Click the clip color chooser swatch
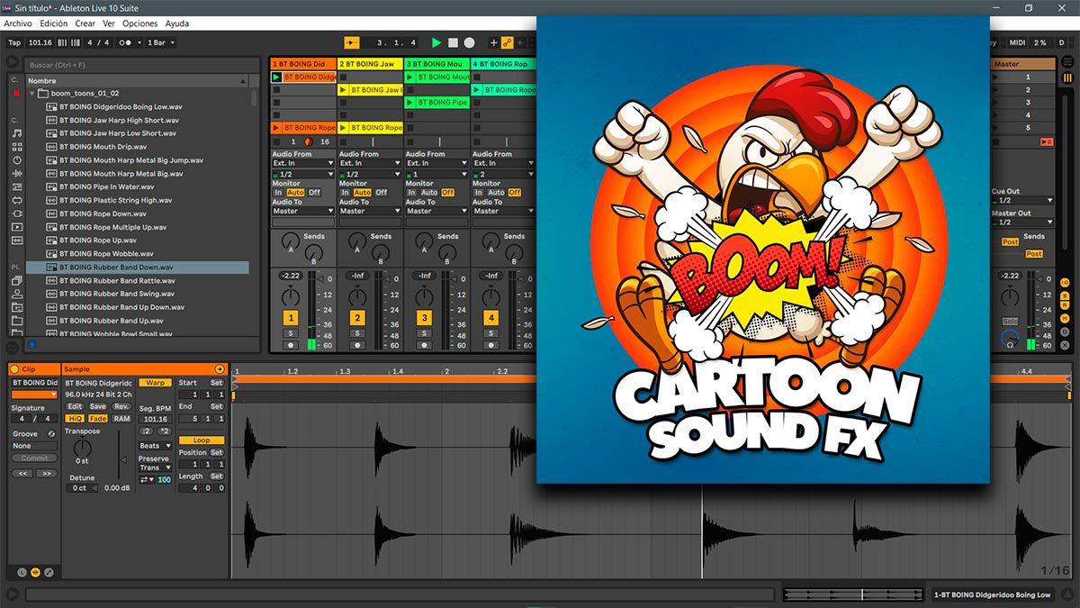Viewport: 1080px width, 608px height. point(34,395)
